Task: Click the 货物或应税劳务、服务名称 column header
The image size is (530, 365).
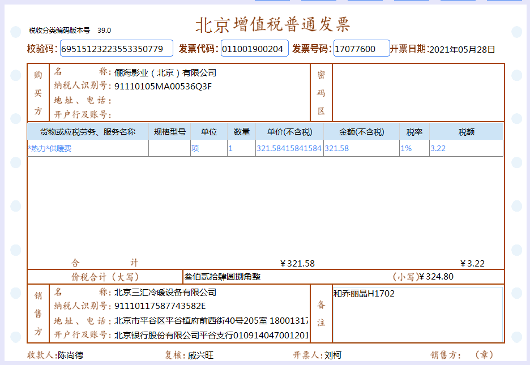Action: (88, 132)
